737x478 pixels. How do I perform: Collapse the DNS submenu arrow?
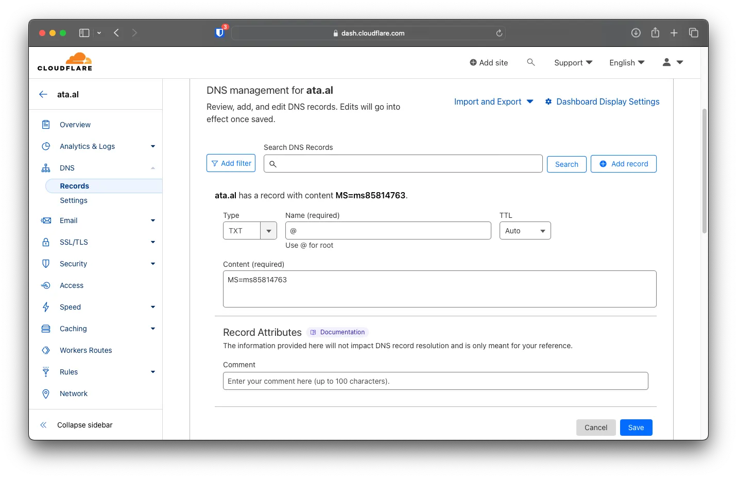[153, 168]
